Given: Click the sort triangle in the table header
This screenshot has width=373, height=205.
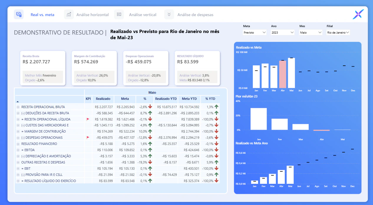Looking at the screenshot, I should 18,101.
